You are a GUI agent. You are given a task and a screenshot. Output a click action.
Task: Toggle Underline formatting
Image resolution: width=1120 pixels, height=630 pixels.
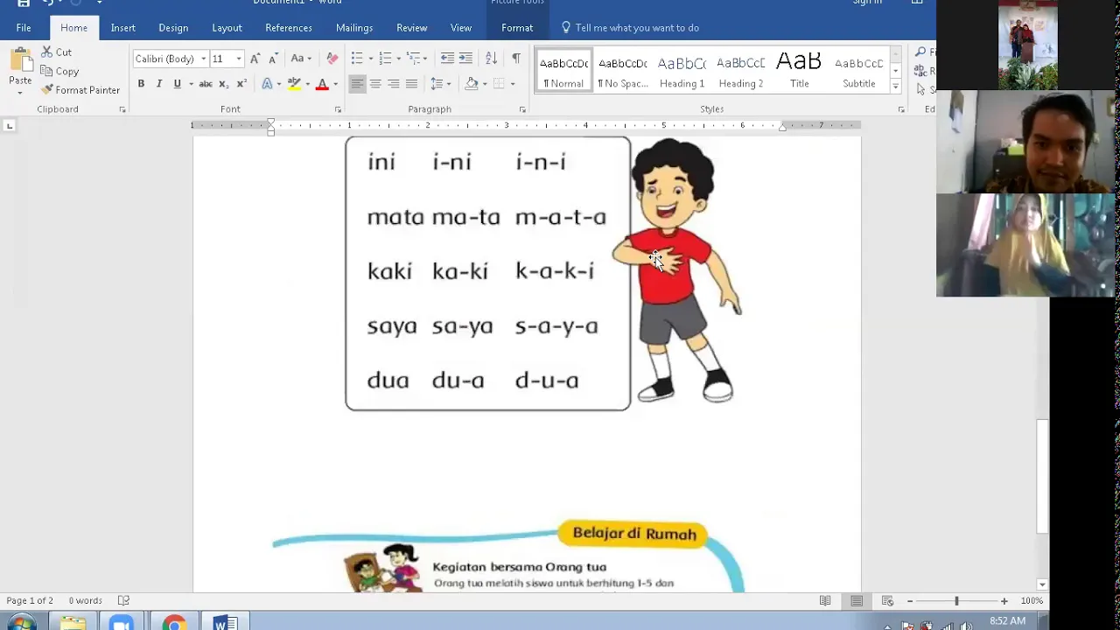pos(177,84)
